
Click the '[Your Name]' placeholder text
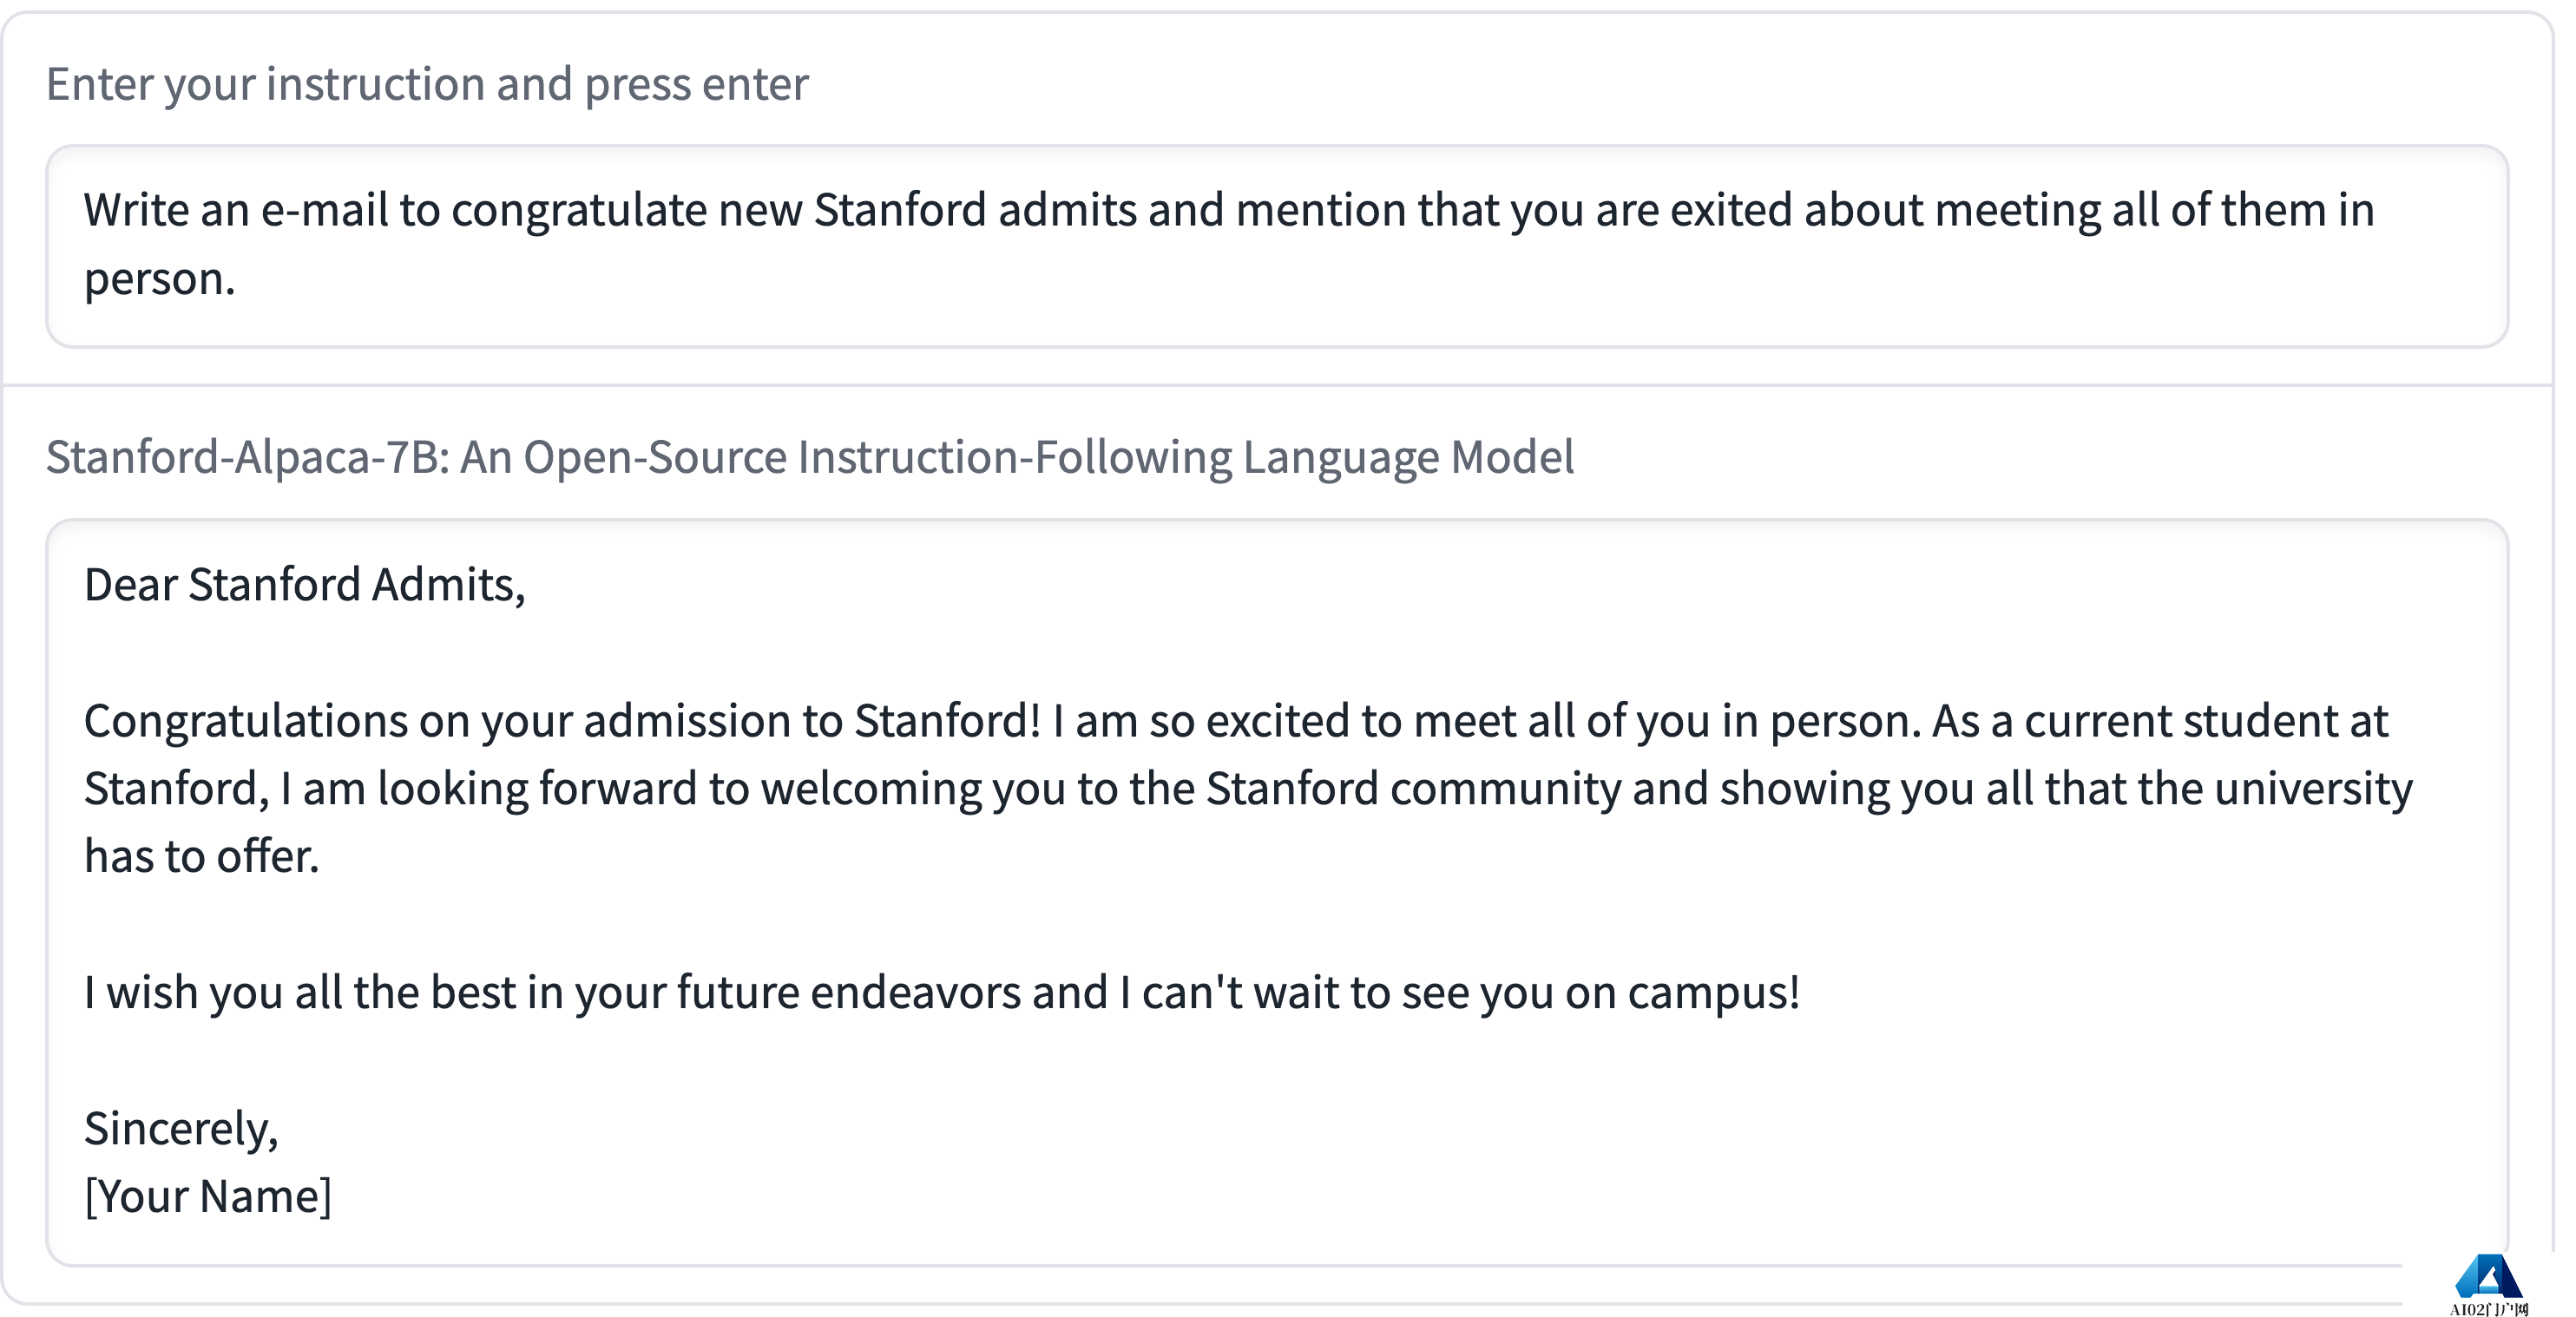pos(208,1196)
